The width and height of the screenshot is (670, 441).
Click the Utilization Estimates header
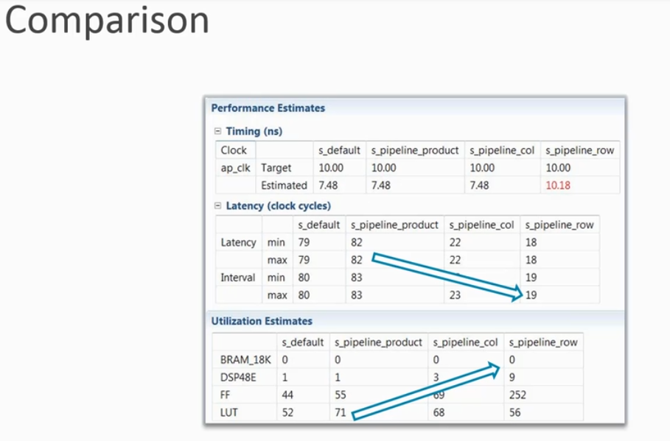click(x=262, y=321)
